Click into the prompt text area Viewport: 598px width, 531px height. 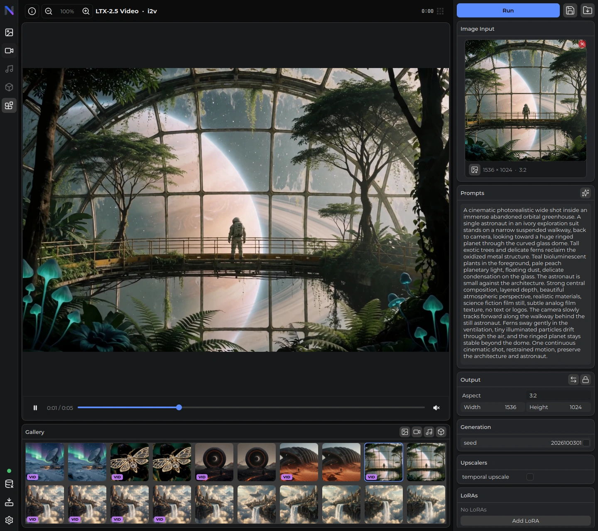point(525,283)
